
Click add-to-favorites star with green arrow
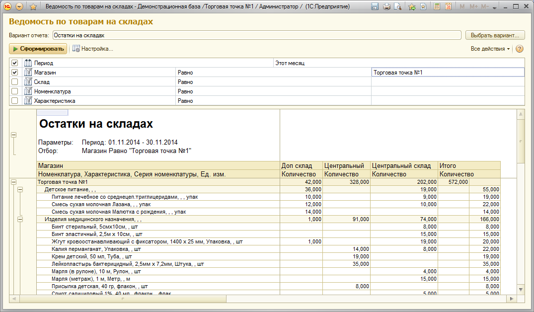[412, 7]
